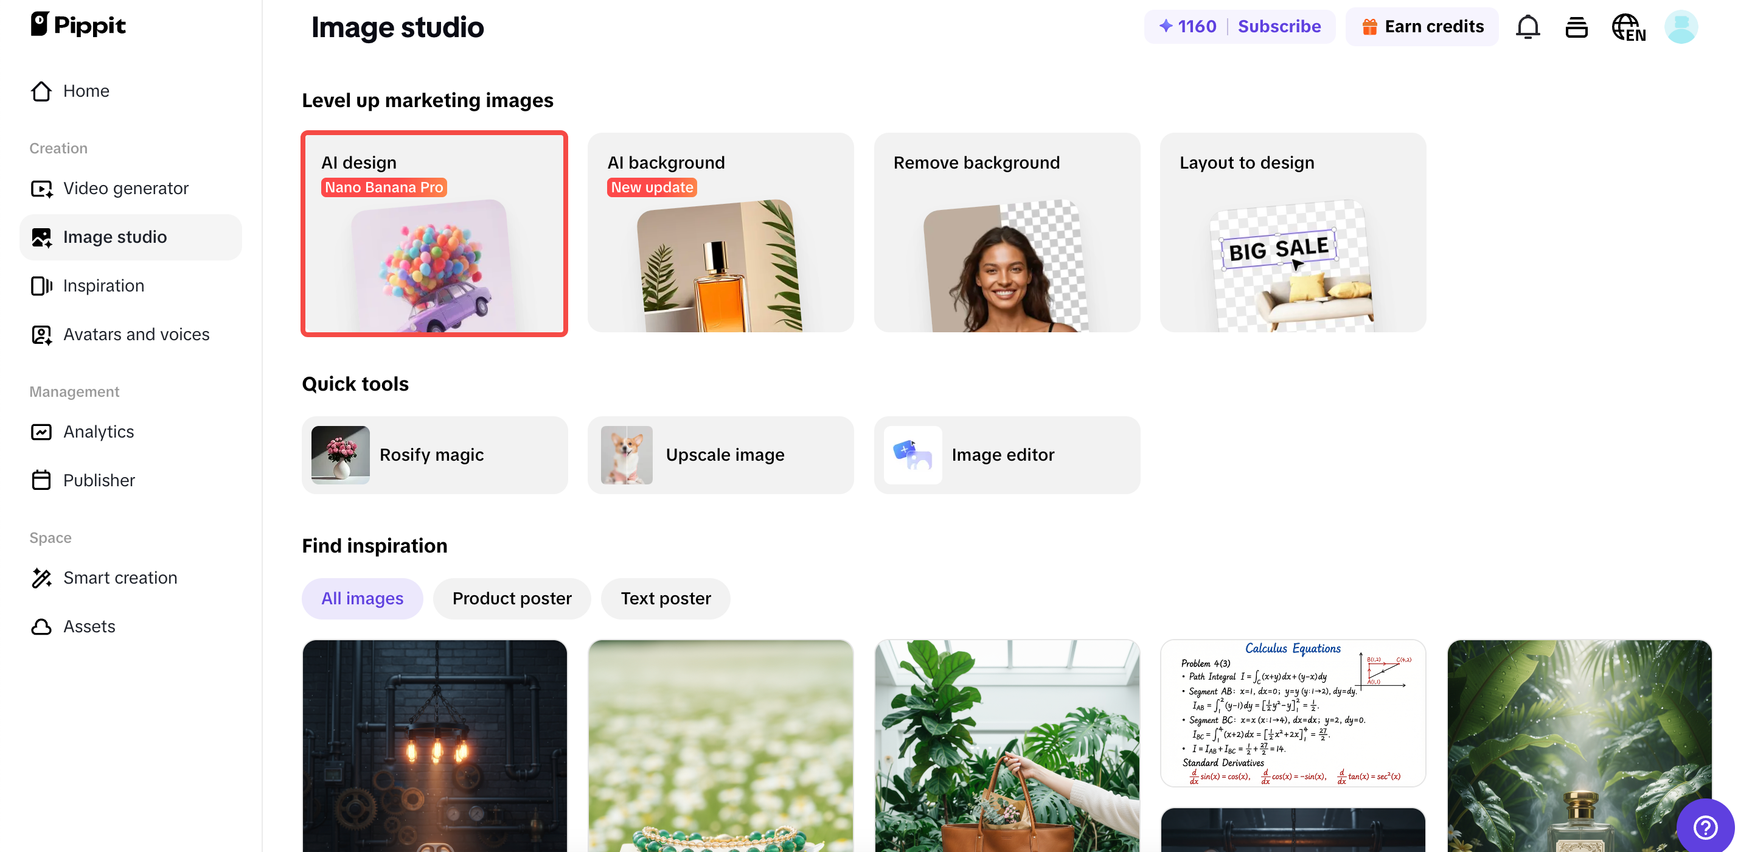Image resolution: width=1752 pixels, height=852 pixels.
Task: Select the Text poster filter
Action: click(x=665, y=598)
